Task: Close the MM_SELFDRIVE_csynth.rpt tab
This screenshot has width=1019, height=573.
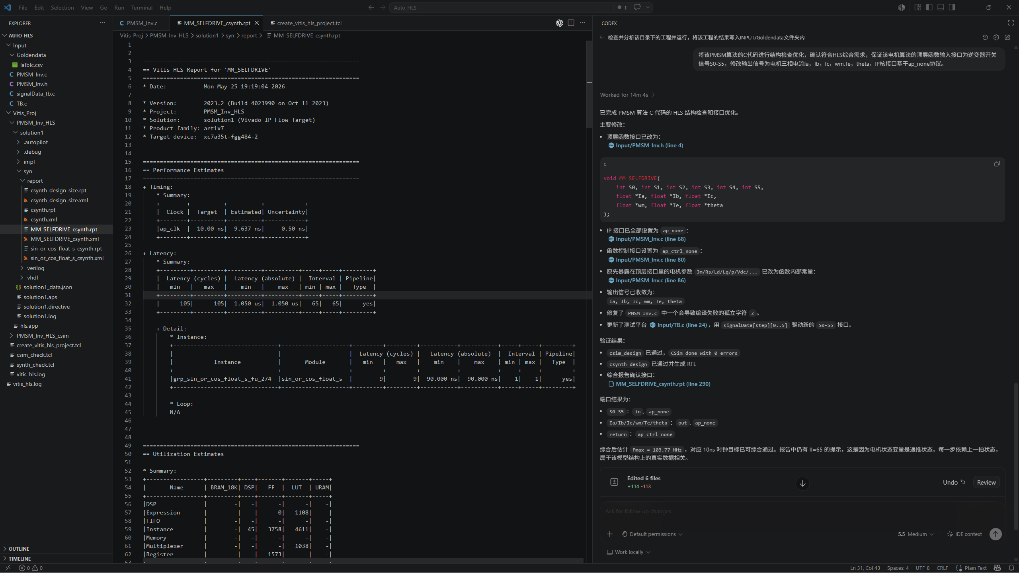Action: pos(257,23)
